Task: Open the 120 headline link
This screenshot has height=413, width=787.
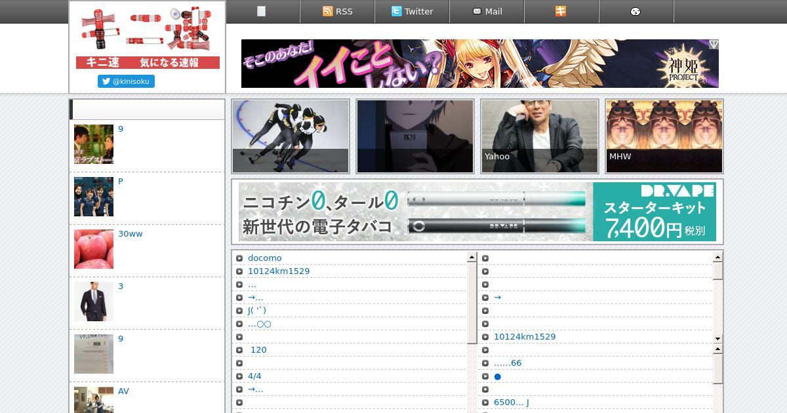Action: tap(259, 349)
